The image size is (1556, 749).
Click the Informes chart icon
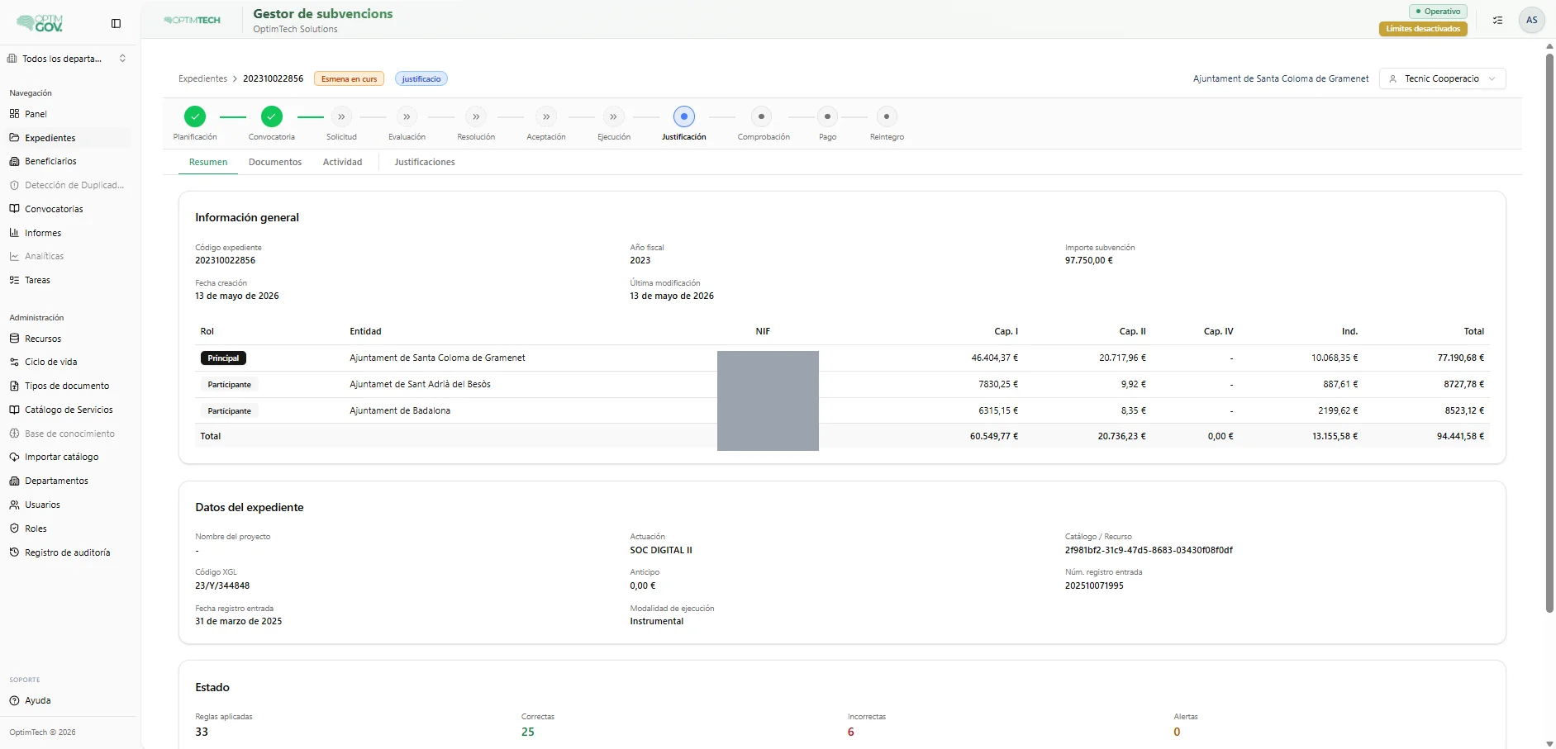point(14,233)
